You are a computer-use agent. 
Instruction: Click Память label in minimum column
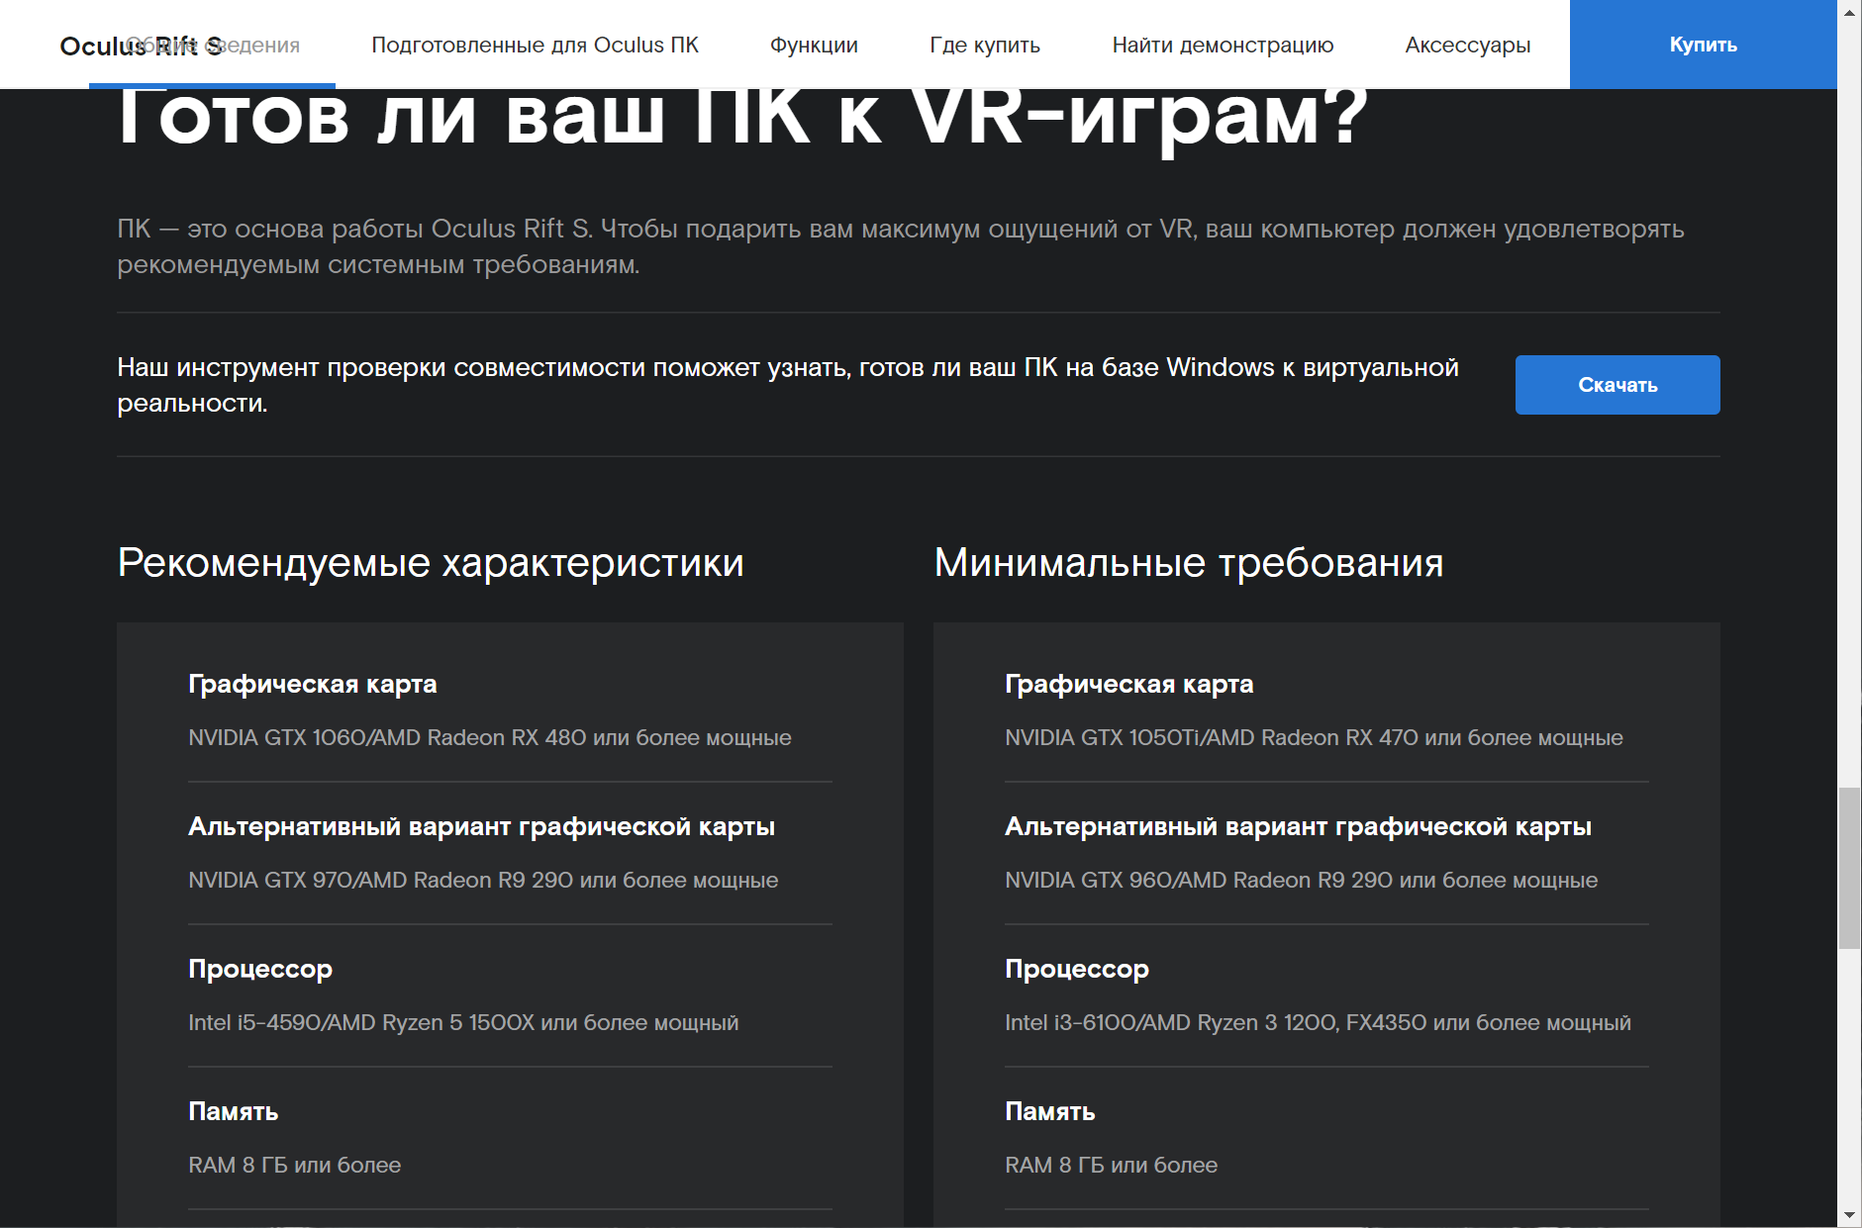(x=1050, y=1111)
